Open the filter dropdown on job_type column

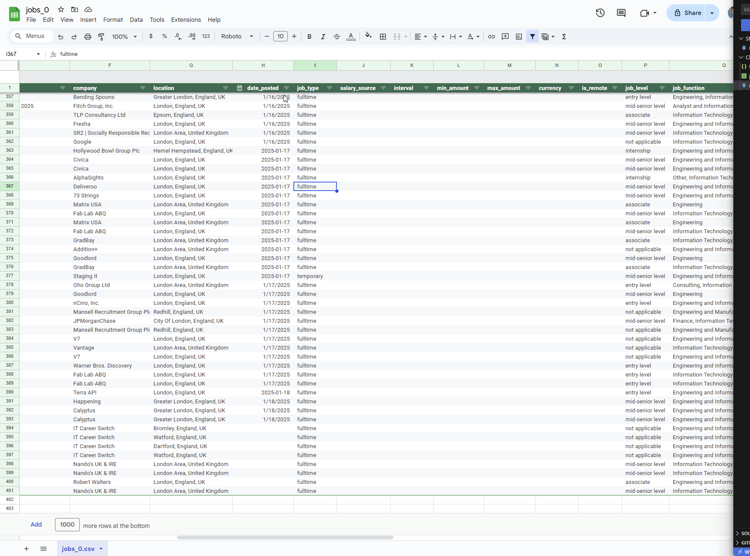click(x=329, y=88)
